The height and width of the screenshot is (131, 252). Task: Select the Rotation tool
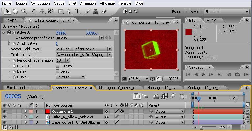tap(34, 11)
